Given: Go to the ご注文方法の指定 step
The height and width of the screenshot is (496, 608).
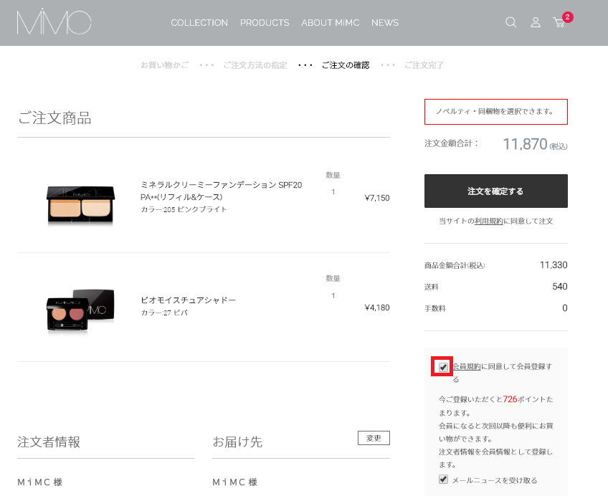Looking at the screenshot, I should (x=255, y=65).
